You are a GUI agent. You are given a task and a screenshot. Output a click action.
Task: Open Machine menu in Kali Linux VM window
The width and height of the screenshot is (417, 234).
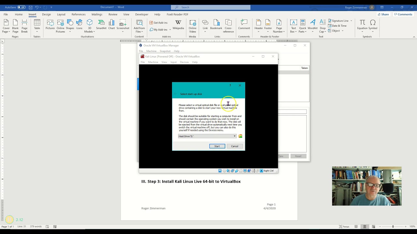[153, 62]
